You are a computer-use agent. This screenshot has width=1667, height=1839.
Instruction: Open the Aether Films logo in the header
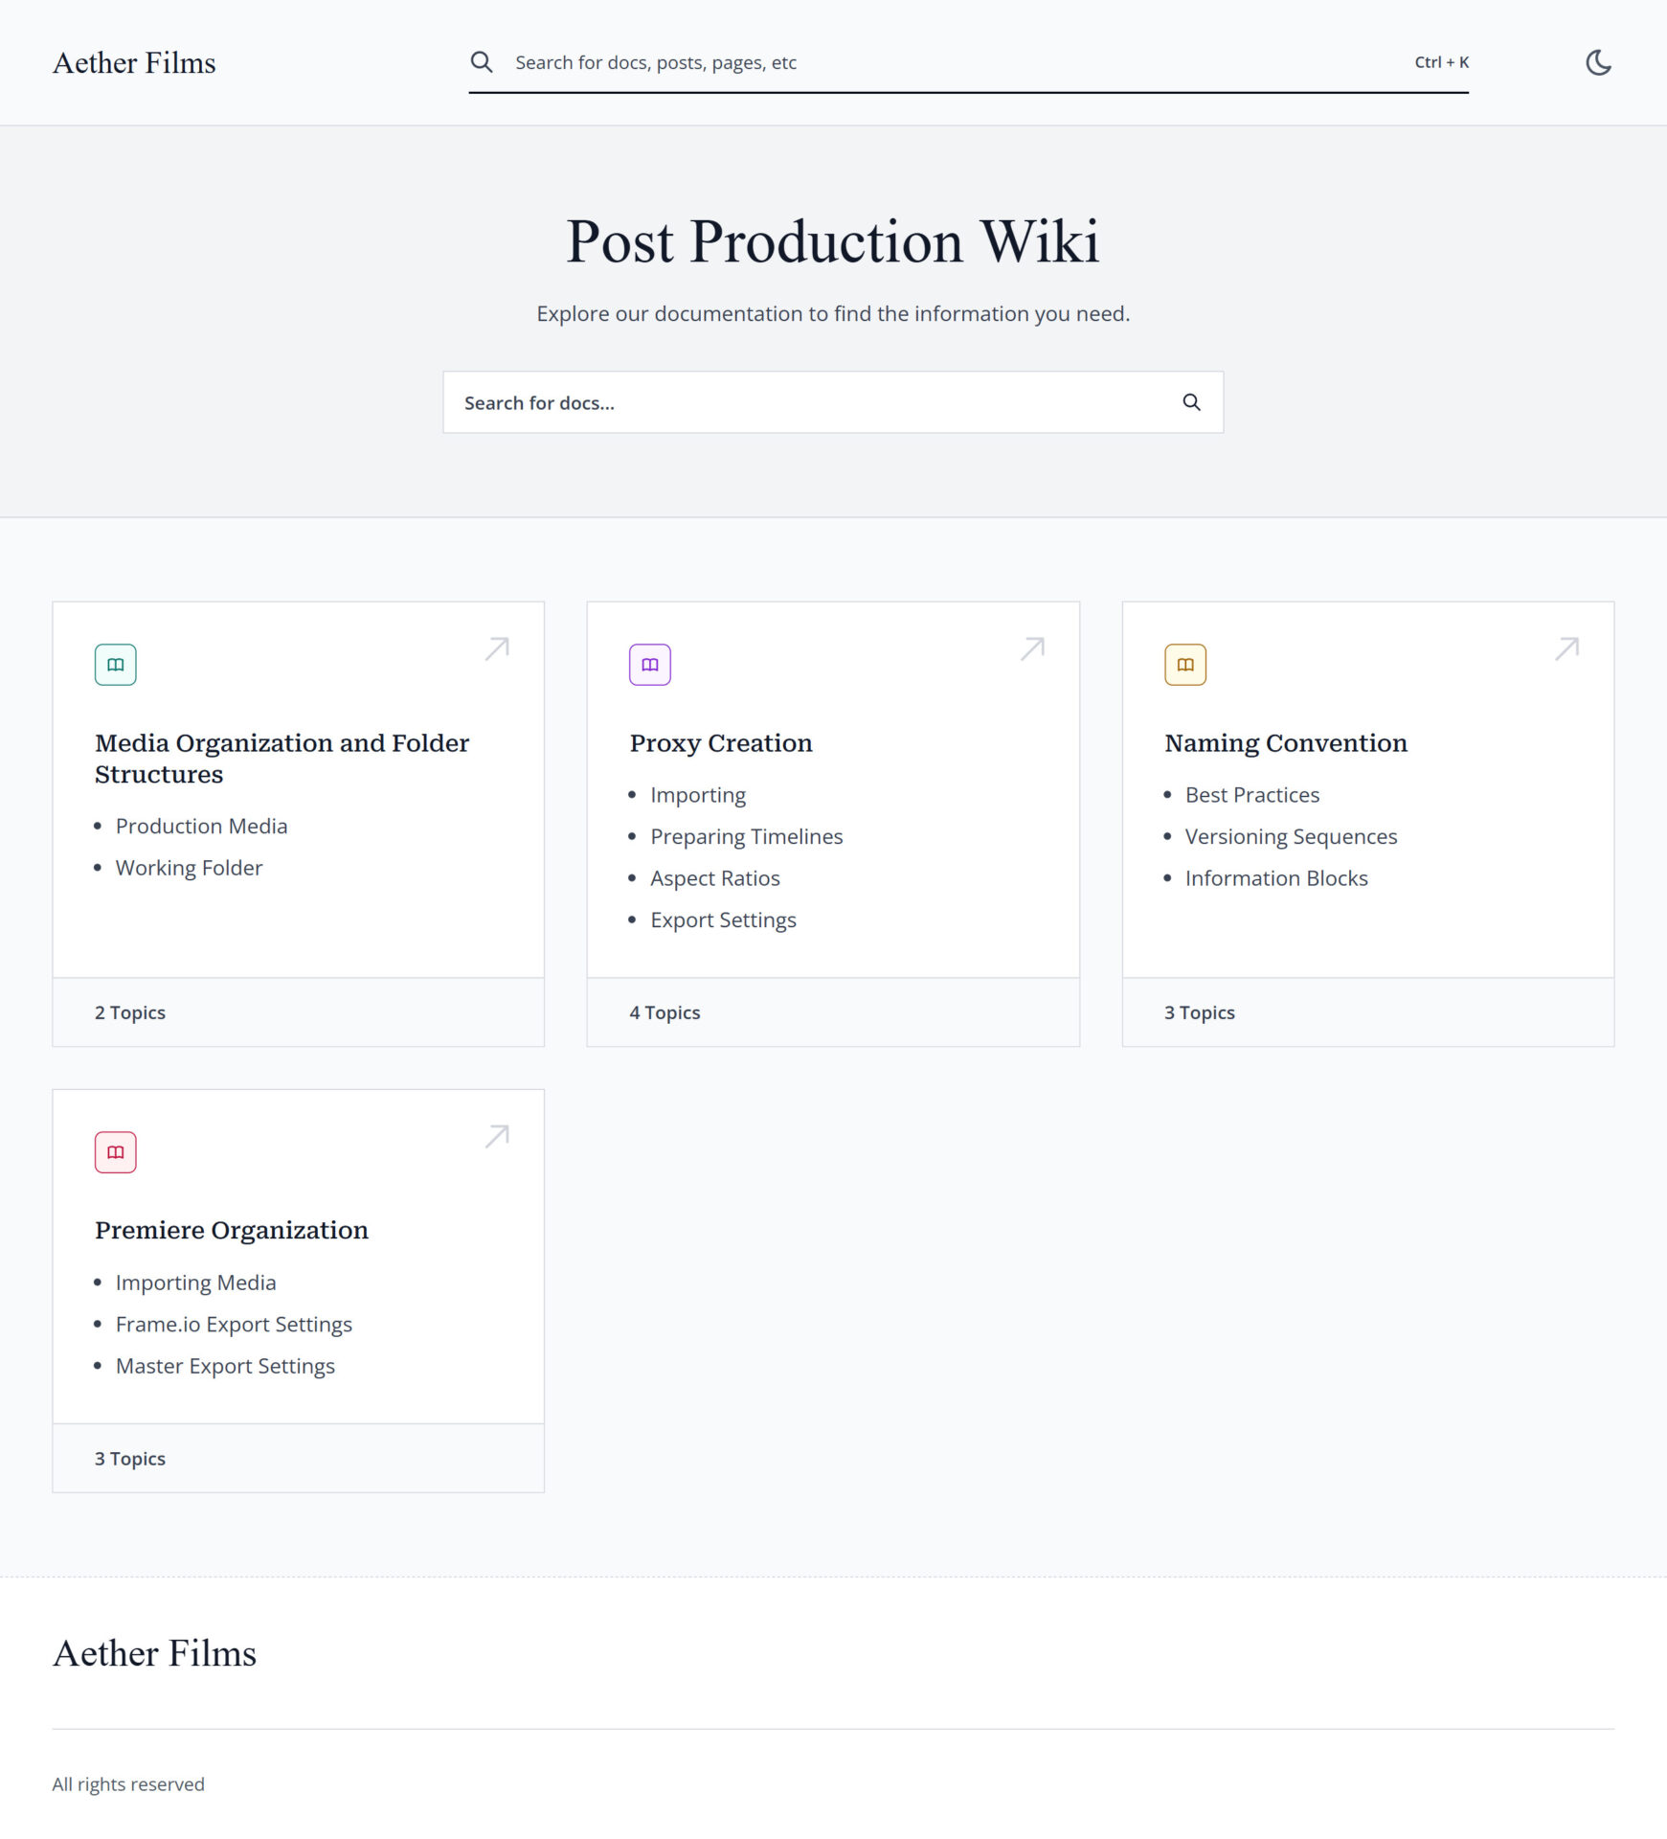pos(134,63)
